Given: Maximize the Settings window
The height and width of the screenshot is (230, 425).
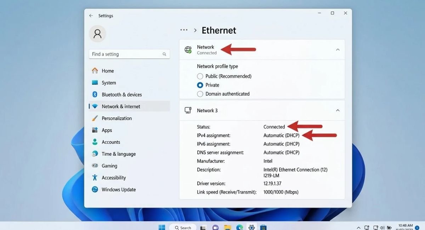Looking at the screenshot, I should [332, 13].
